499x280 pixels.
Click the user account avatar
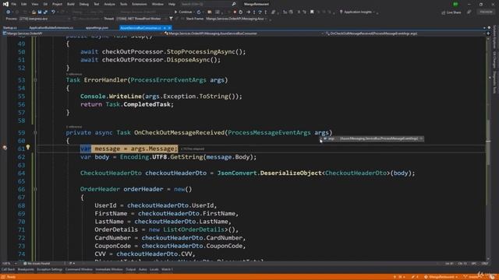click(455, 4)
